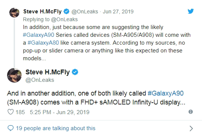
Task: Open 19 people are talking about this
Action: (55, 128)
